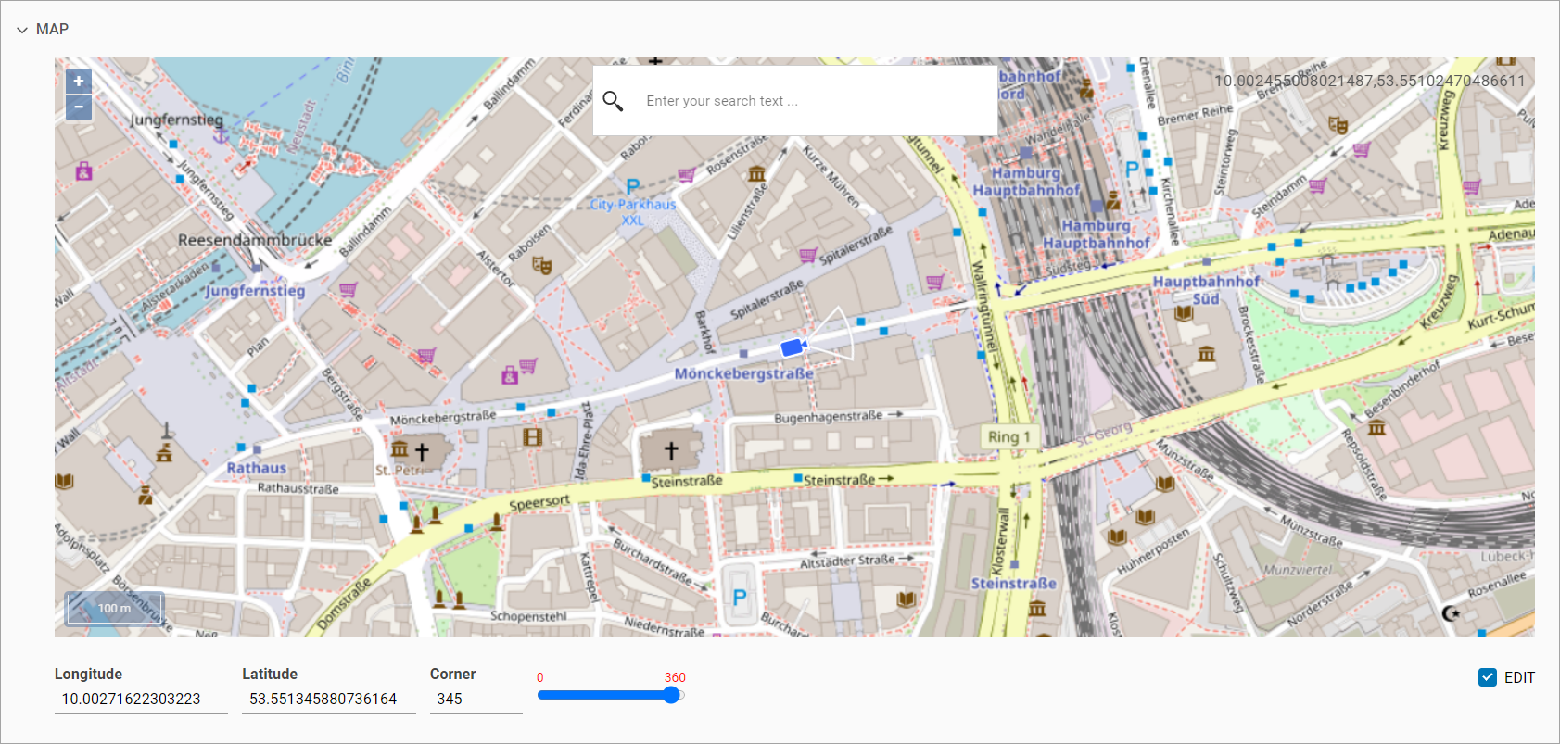Click the Jungfernstieg anchor harbor icon
Screen dimensions: 1560x744
221,136
